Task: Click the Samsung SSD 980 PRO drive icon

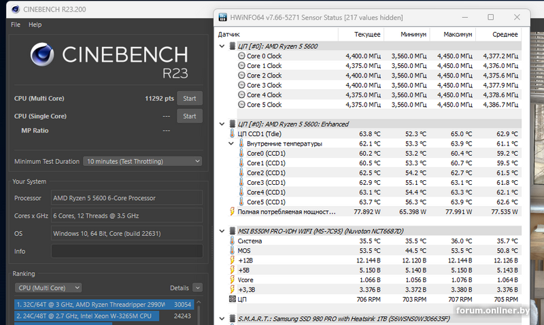Action: pos(232,318)
